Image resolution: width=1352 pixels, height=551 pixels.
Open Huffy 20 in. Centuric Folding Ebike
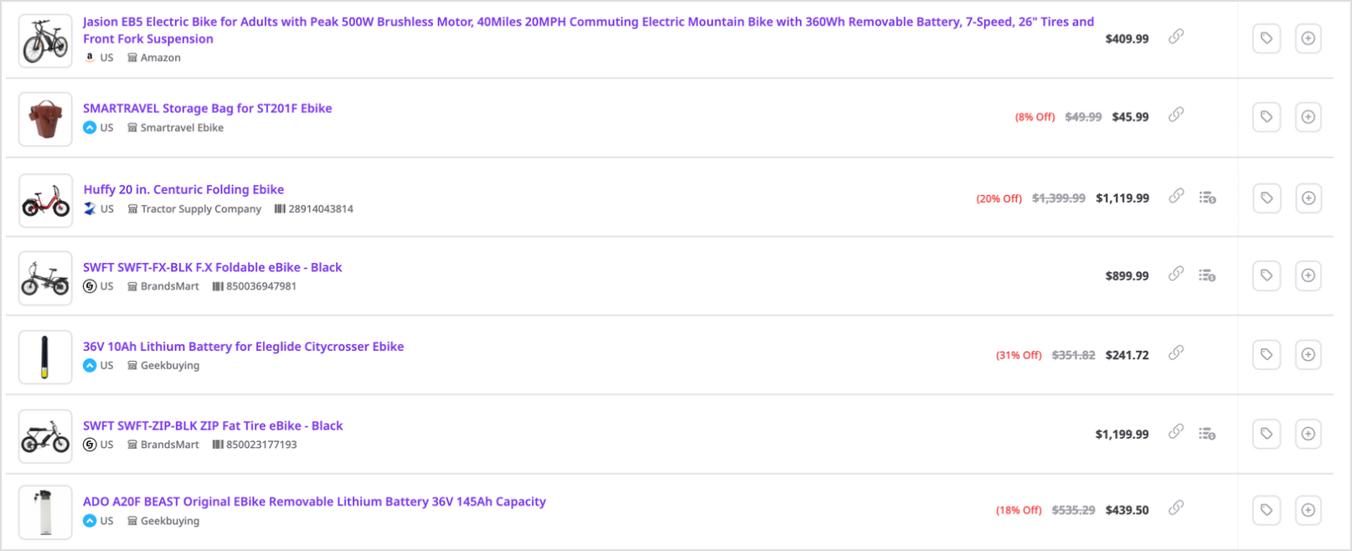pos(183,189)
